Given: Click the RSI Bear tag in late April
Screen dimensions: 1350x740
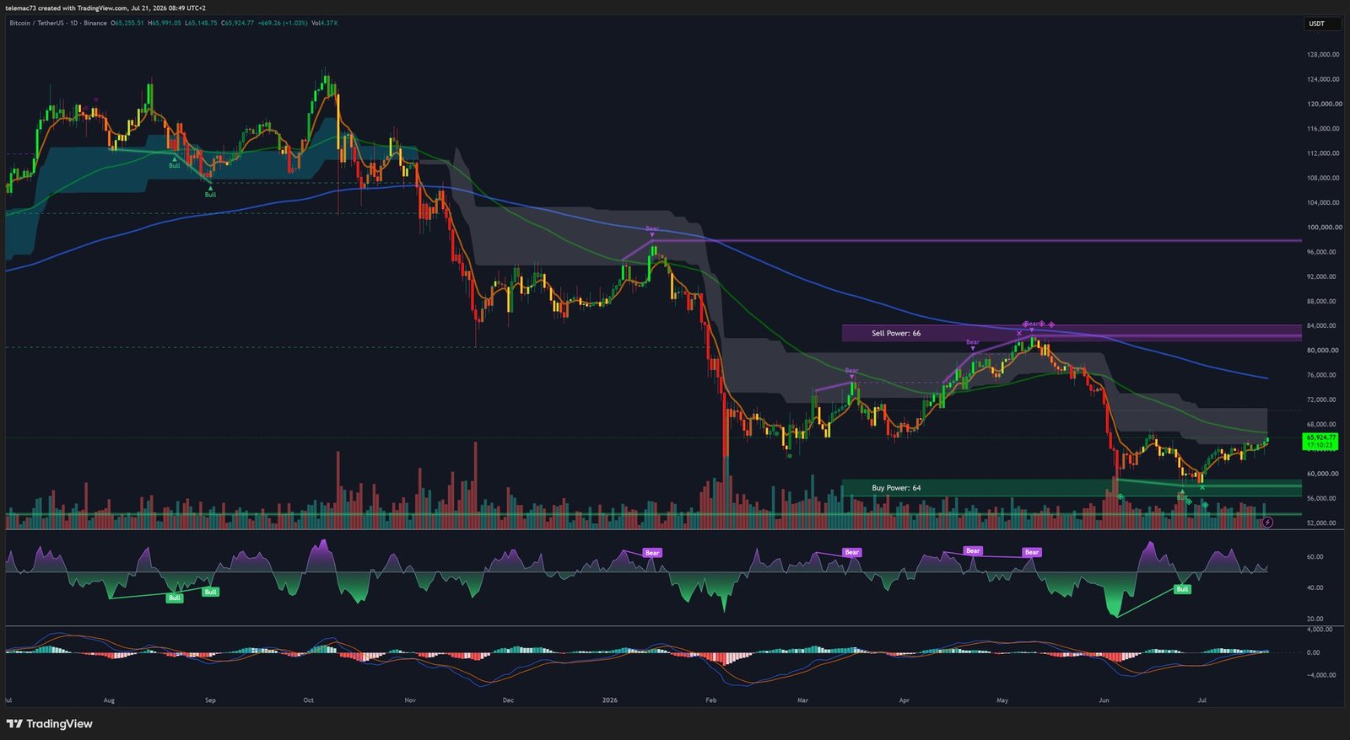Looking at the screenshot, I should (x=973, y=551).
